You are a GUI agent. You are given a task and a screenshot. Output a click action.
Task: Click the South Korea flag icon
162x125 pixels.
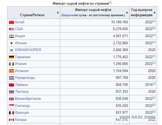pos(11,50)
